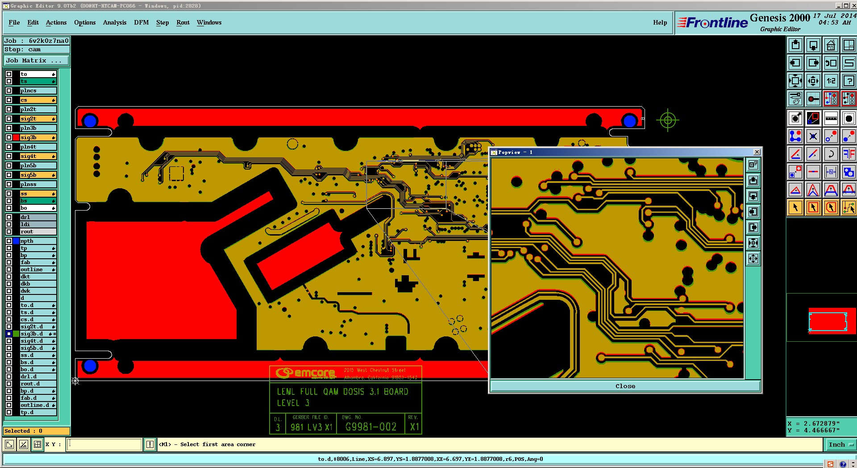Open the Options menu
This screenshot has height=468, width=857.
pyautogui.click(x=85, y=22)
